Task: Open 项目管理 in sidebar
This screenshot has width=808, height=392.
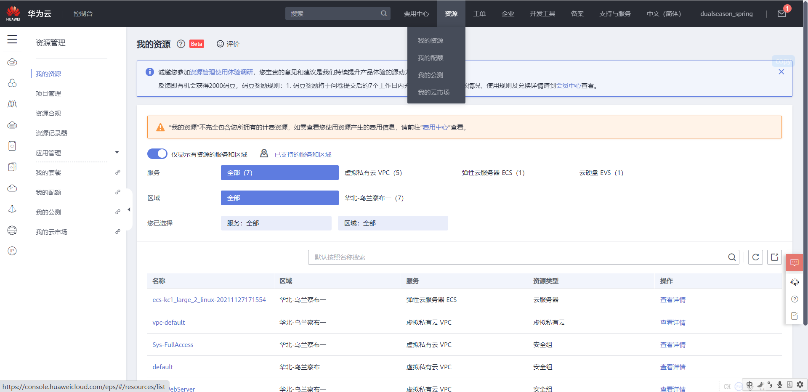Action: click(x=48, y=93)
